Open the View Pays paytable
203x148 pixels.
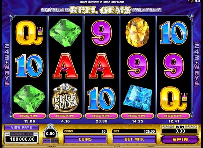21,127
